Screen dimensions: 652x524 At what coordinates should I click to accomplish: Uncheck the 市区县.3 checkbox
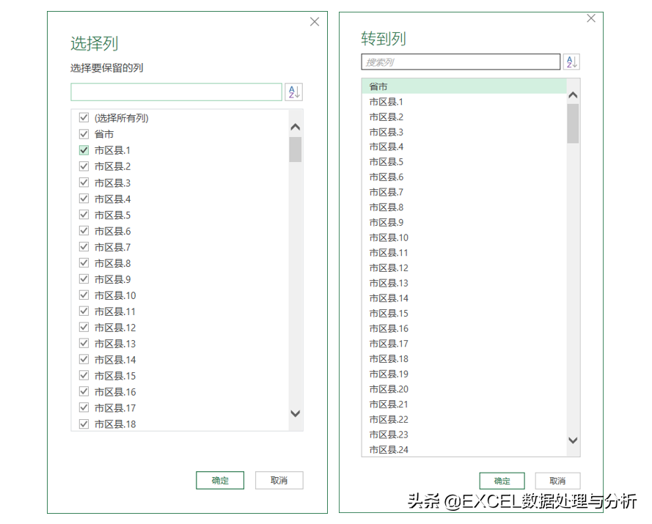pos(84,182)
